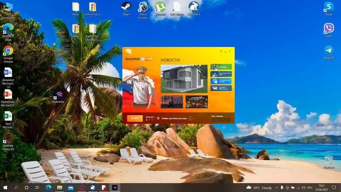
Task: Click the orange play button in Radmir launcher
Action: pos(135,118)
